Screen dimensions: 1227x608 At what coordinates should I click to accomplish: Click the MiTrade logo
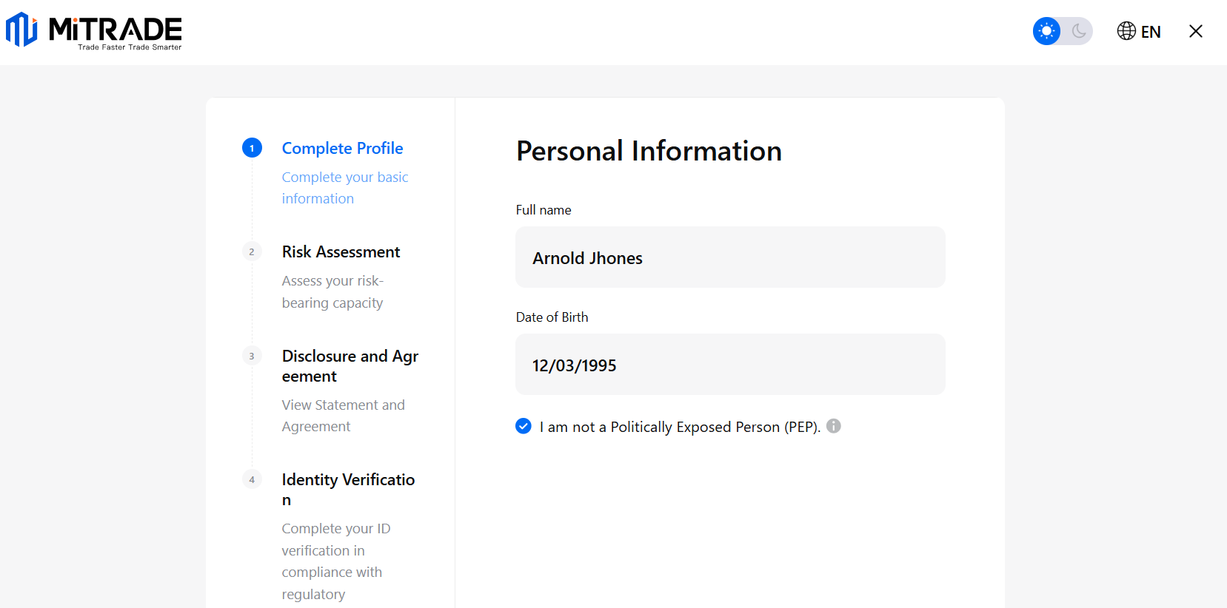94,30
